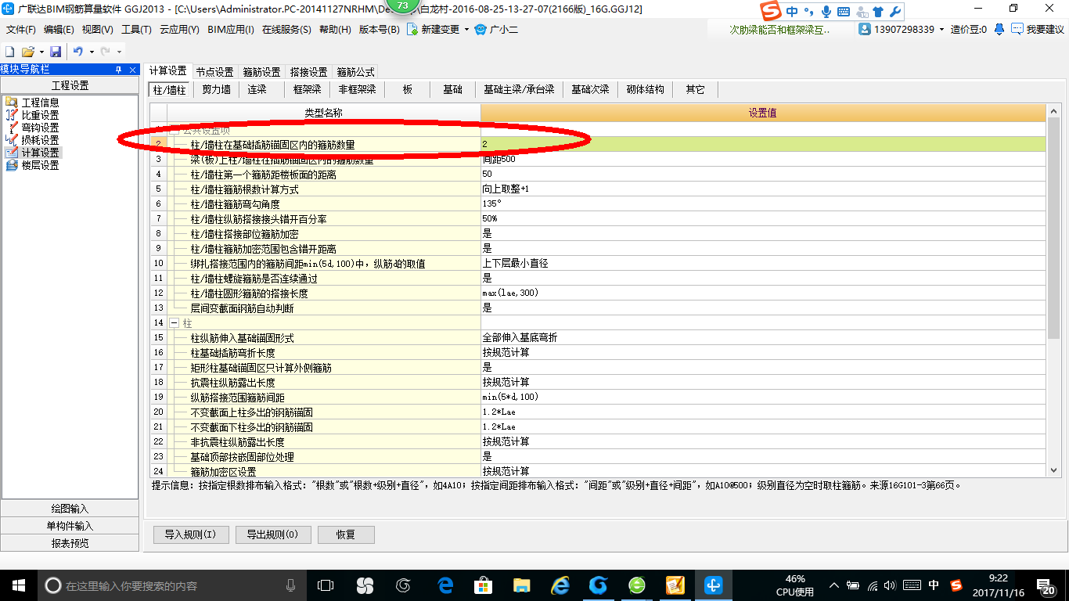Open the 报表预览 module section
The width and height of the screenshot is (1069, 601).
[x=70, y=543]
